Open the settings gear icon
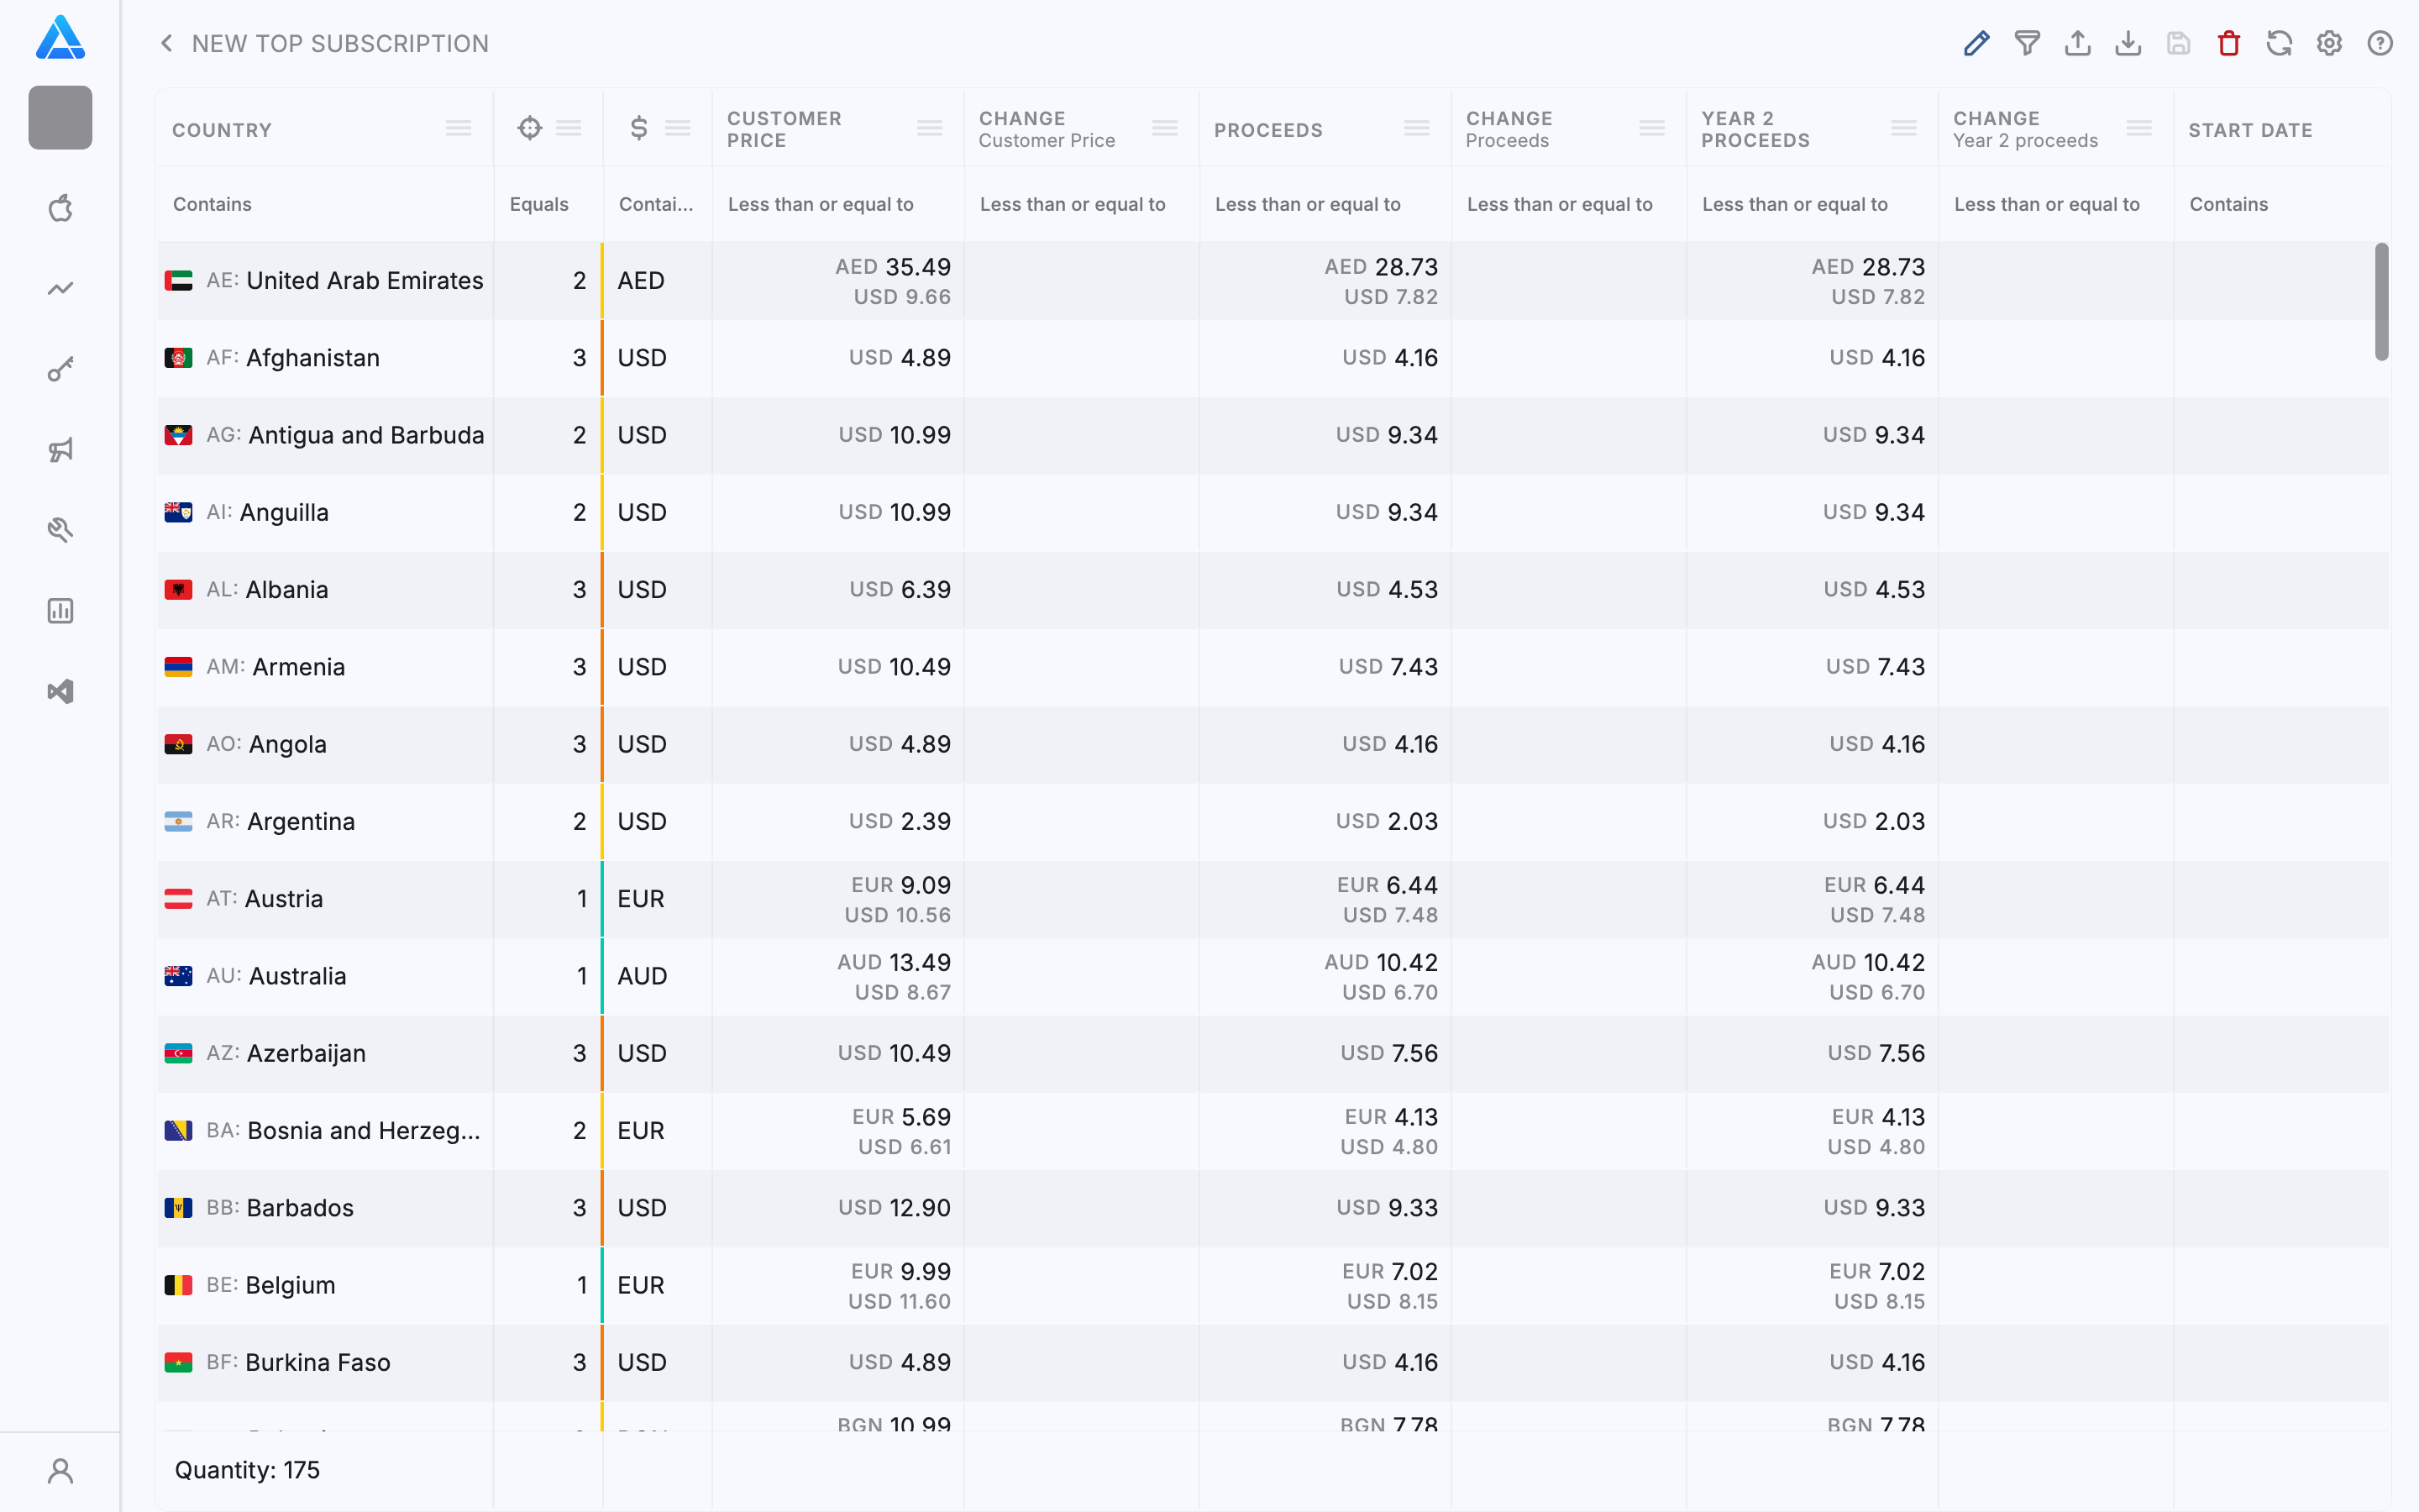2419x1512 pixels. pyautogui.click(x=2329, y=43)
